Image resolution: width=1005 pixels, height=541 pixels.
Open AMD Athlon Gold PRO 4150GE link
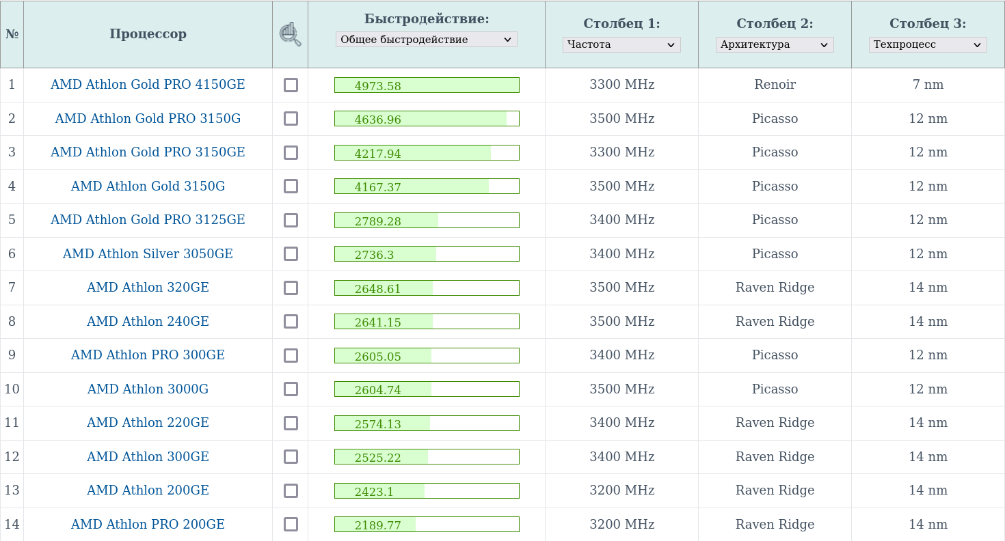(x=148, y=85)
